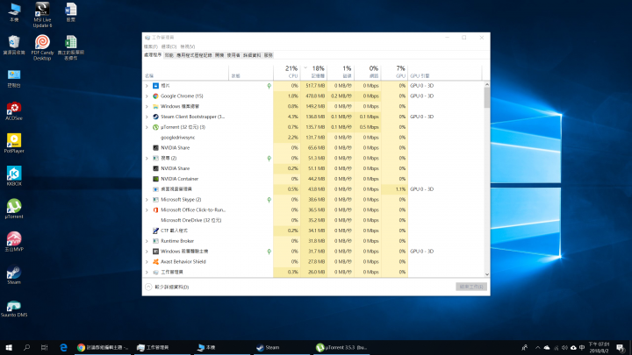Click the process list scroll-up arrow
The width and height of the screenshot is (632, 355).
point(487,84)
